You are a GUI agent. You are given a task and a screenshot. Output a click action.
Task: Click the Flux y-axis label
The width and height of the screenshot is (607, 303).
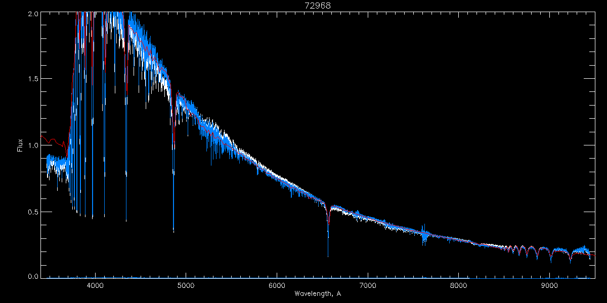coord(20,145)
